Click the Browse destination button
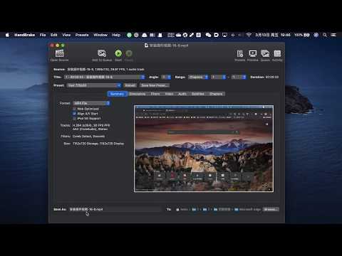342x256 pixels. coord(271,209)
